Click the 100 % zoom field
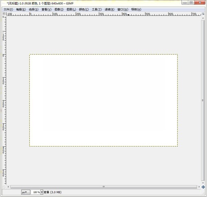 click(36, 192)
